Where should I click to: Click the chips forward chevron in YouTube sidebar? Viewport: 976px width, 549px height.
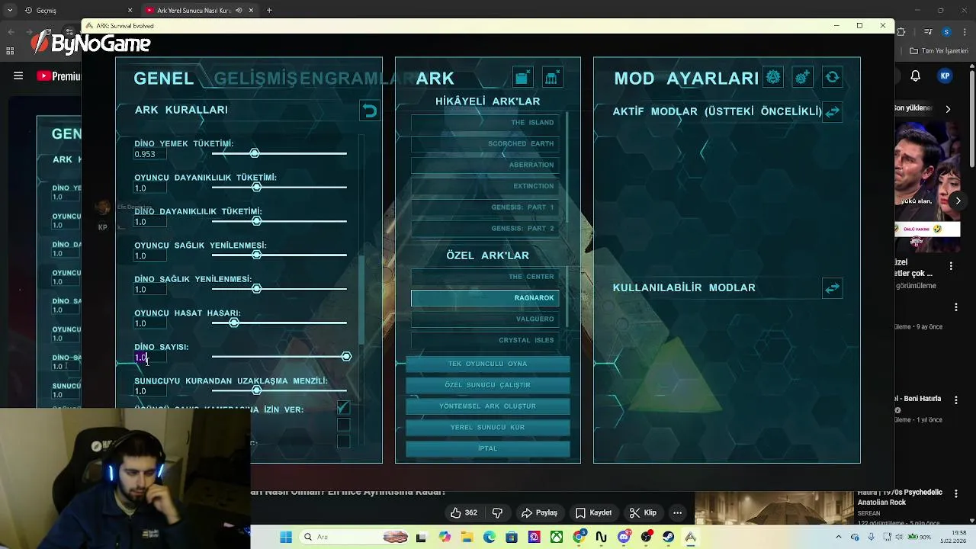tap(948, 109)
